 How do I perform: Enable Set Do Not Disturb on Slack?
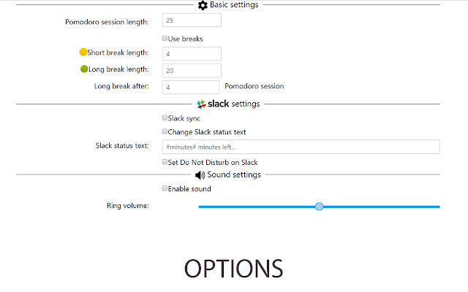(165, 162)
